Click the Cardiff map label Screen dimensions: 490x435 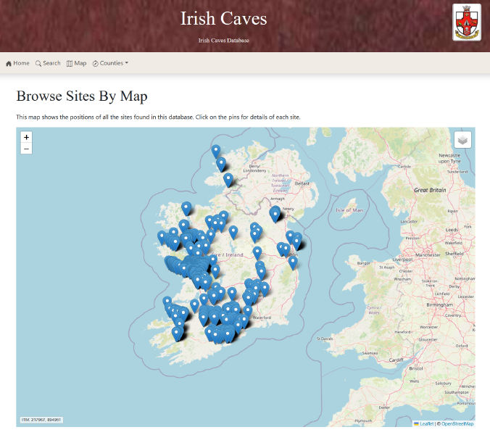click(x=396, y=360)
